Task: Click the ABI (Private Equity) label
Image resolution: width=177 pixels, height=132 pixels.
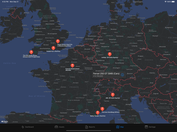Action: pos(113,98)
